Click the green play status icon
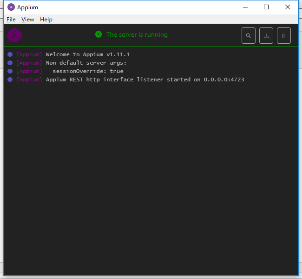The height and width of the screenshot is (279, 302). [98, 34]
